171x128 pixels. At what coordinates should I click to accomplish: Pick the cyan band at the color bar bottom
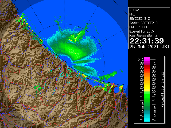[x=147, y=120]
